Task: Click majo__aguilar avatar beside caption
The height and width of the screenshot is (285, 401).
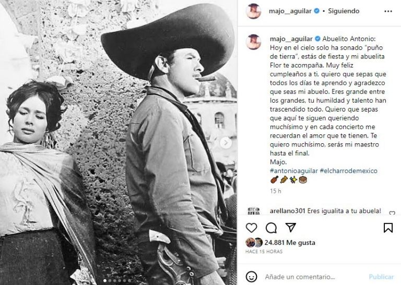Action: [253, 42]
